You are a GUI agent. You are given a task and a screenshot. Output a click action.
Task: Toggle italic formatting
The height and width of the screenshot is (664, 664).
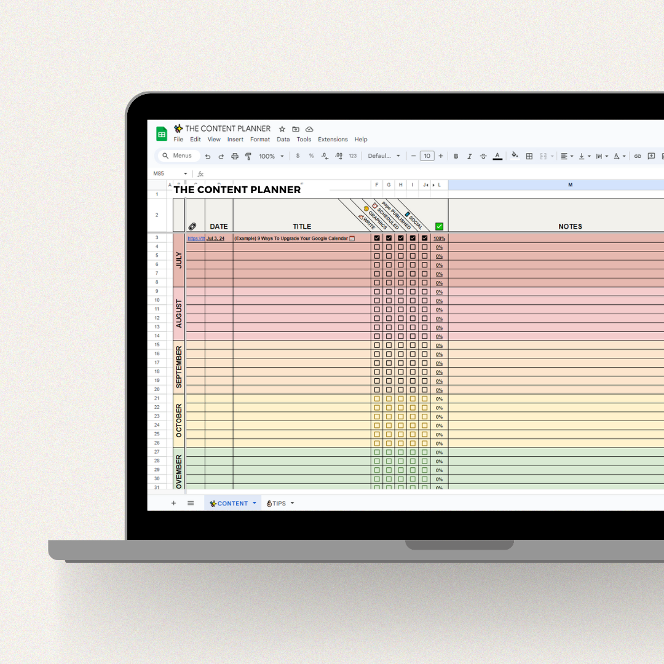[x=470, y=156]
